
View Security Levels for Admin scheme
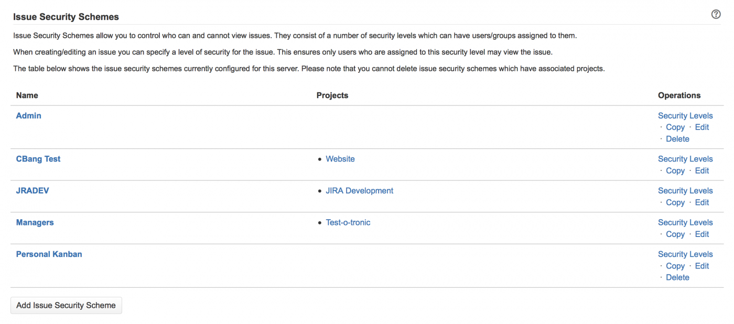point(685,116)
